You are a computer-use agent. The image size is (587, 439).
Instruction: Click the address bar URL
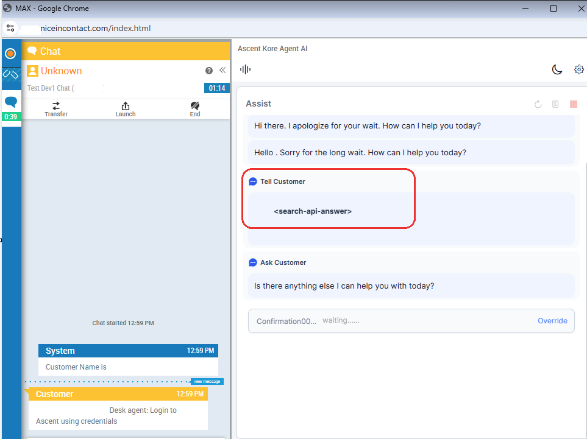pyautogui.click(x=95, y=29)
